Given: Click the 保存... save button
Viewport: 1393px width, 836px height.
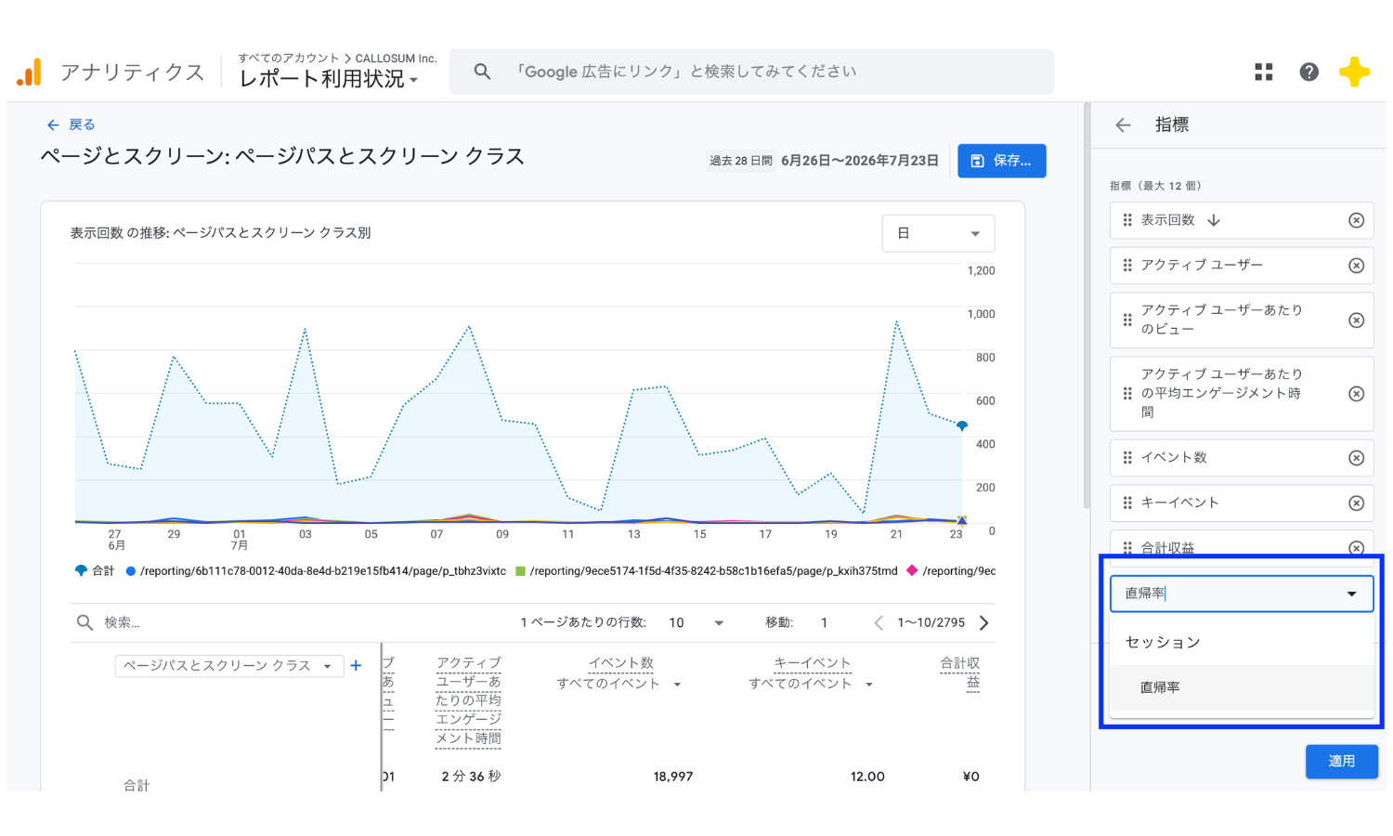Looking at the screenshot, I should pos(1001,161).
